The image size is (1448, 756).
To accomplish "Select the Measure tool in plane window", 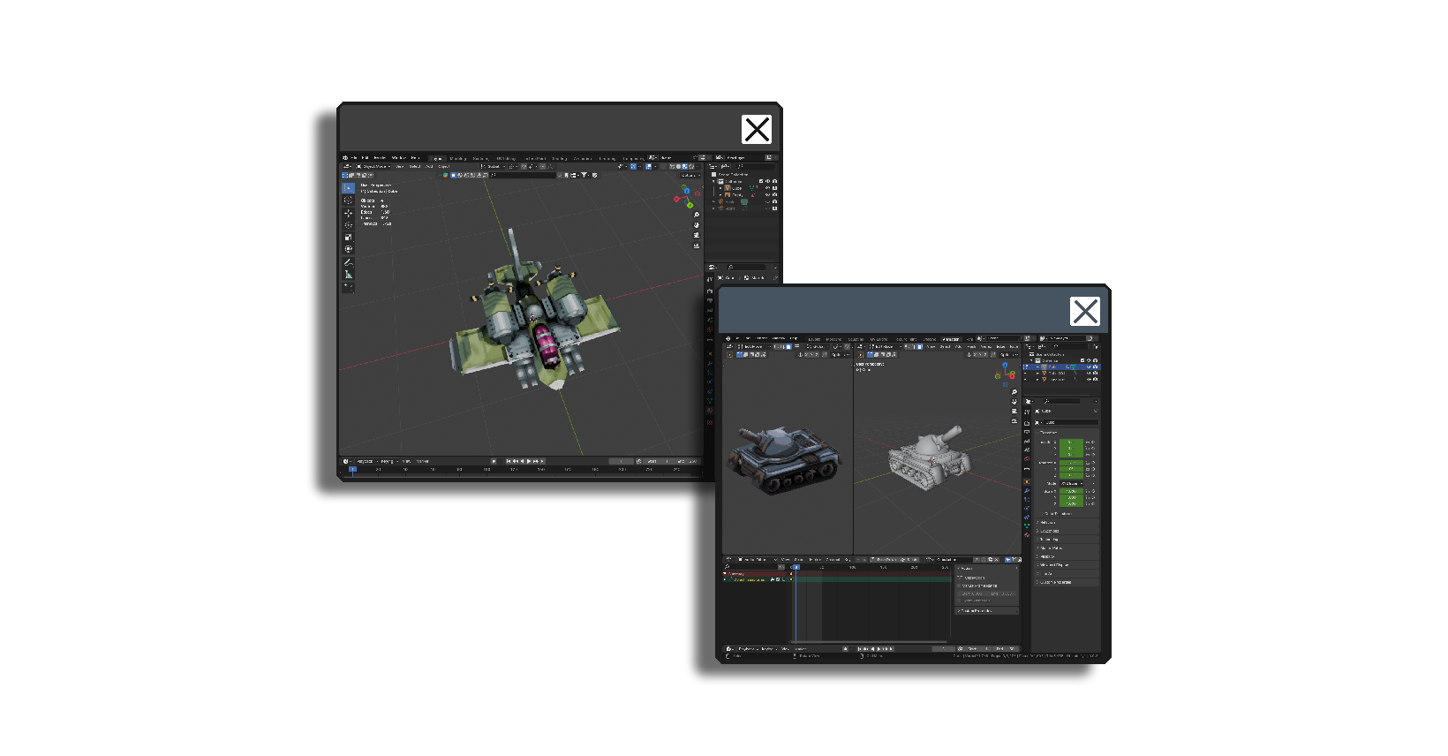I will point(348,275).
